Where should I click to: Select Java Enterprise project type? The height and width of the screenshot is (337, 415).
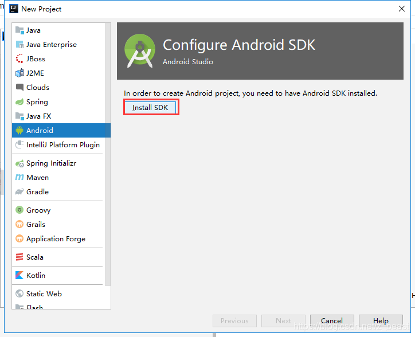coord(58,45)
